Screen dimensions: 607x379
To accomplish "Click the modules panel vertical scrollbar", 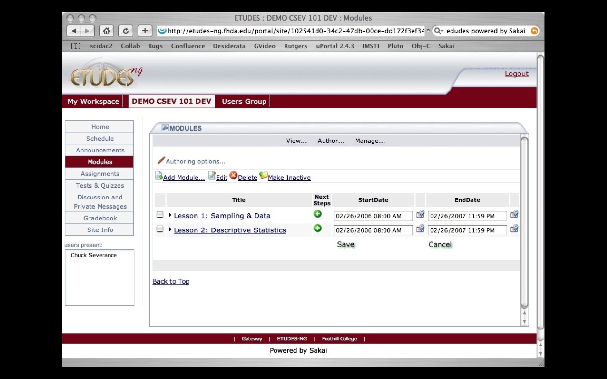I will pos(524,222).
